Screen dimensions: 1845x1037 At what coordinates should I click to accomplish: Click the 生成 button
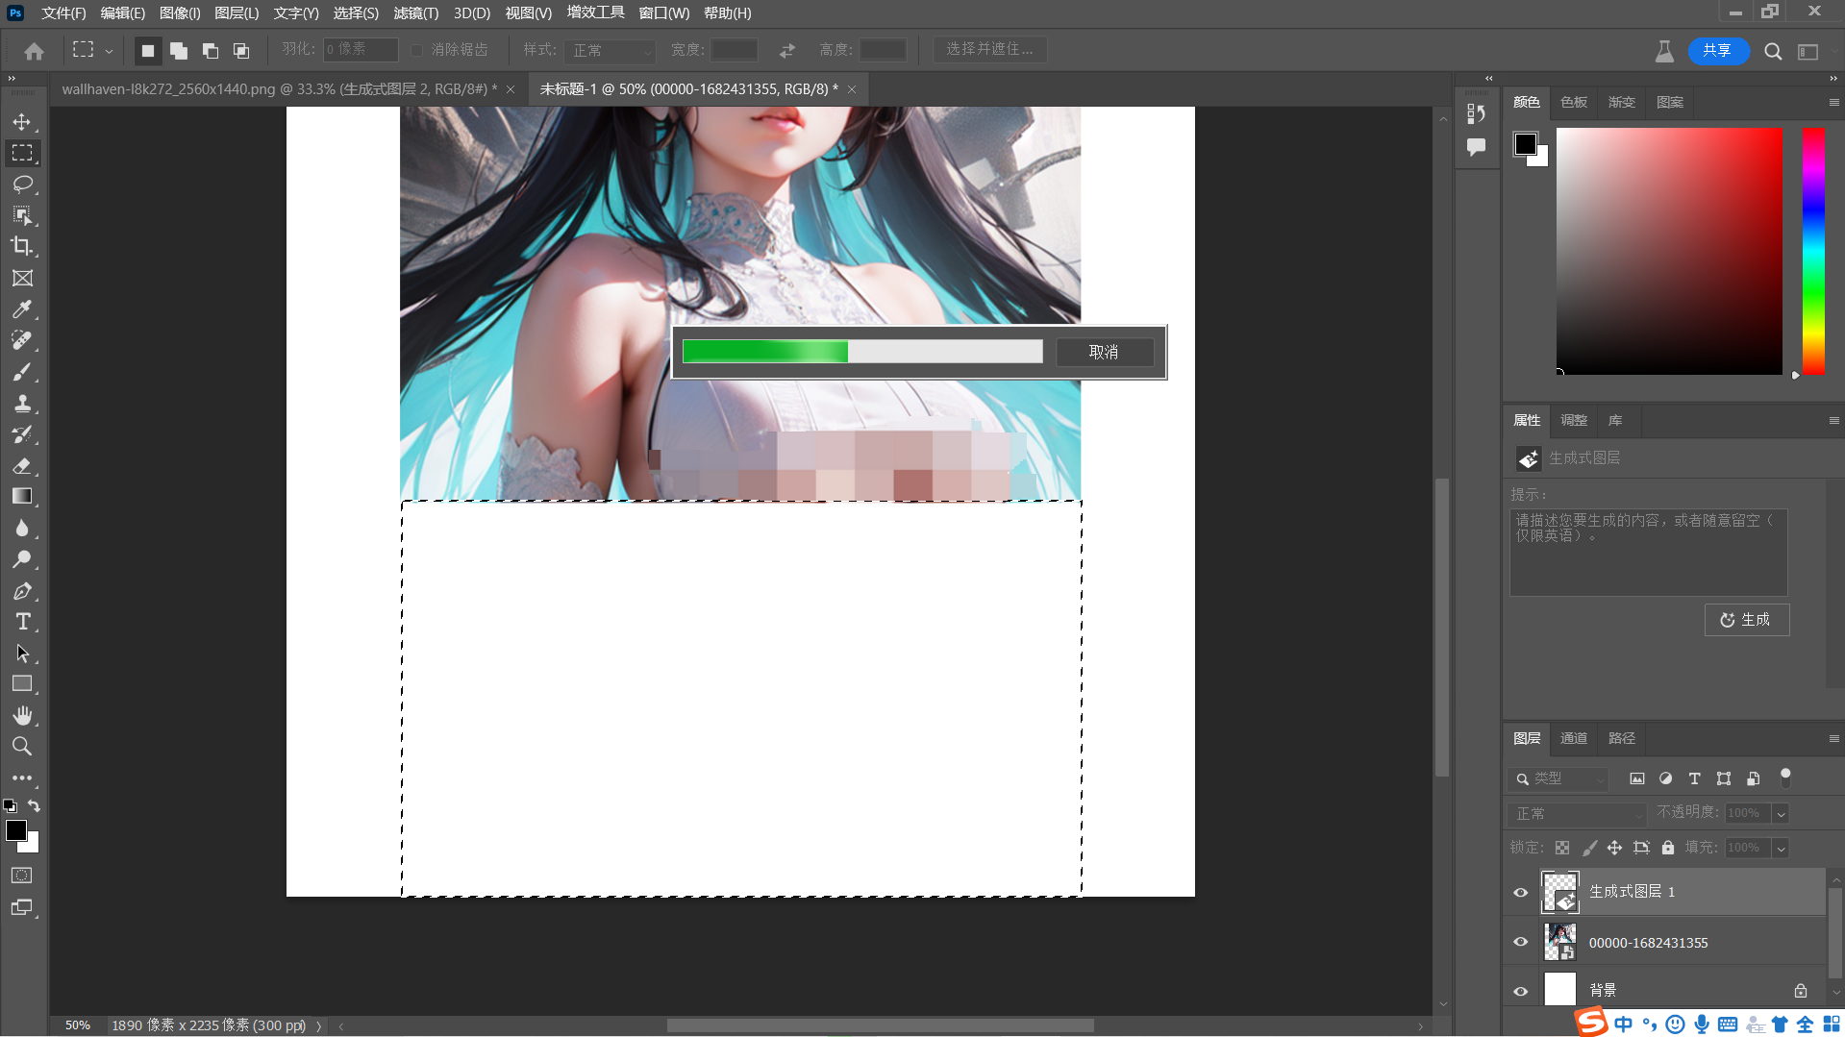(x=1746, y=620)
